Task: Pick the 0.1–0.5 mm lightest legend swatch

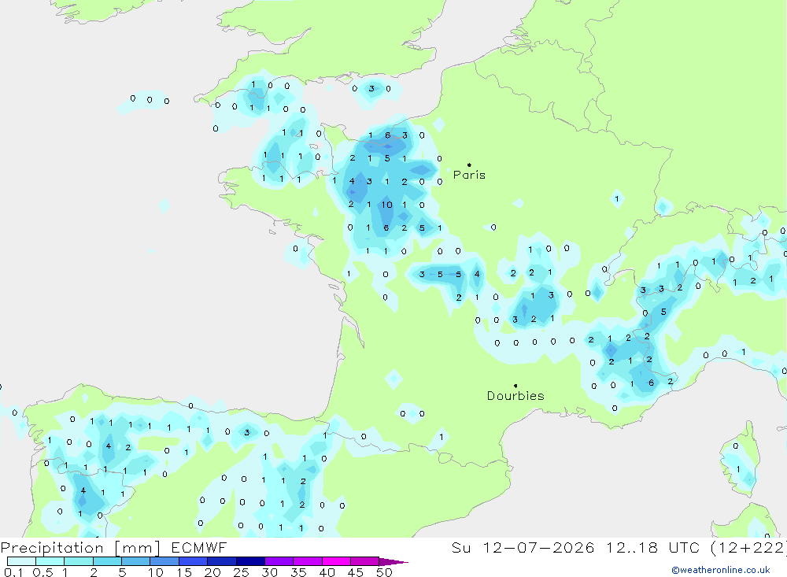Action: pyautogui.click(x=21, y=561)
